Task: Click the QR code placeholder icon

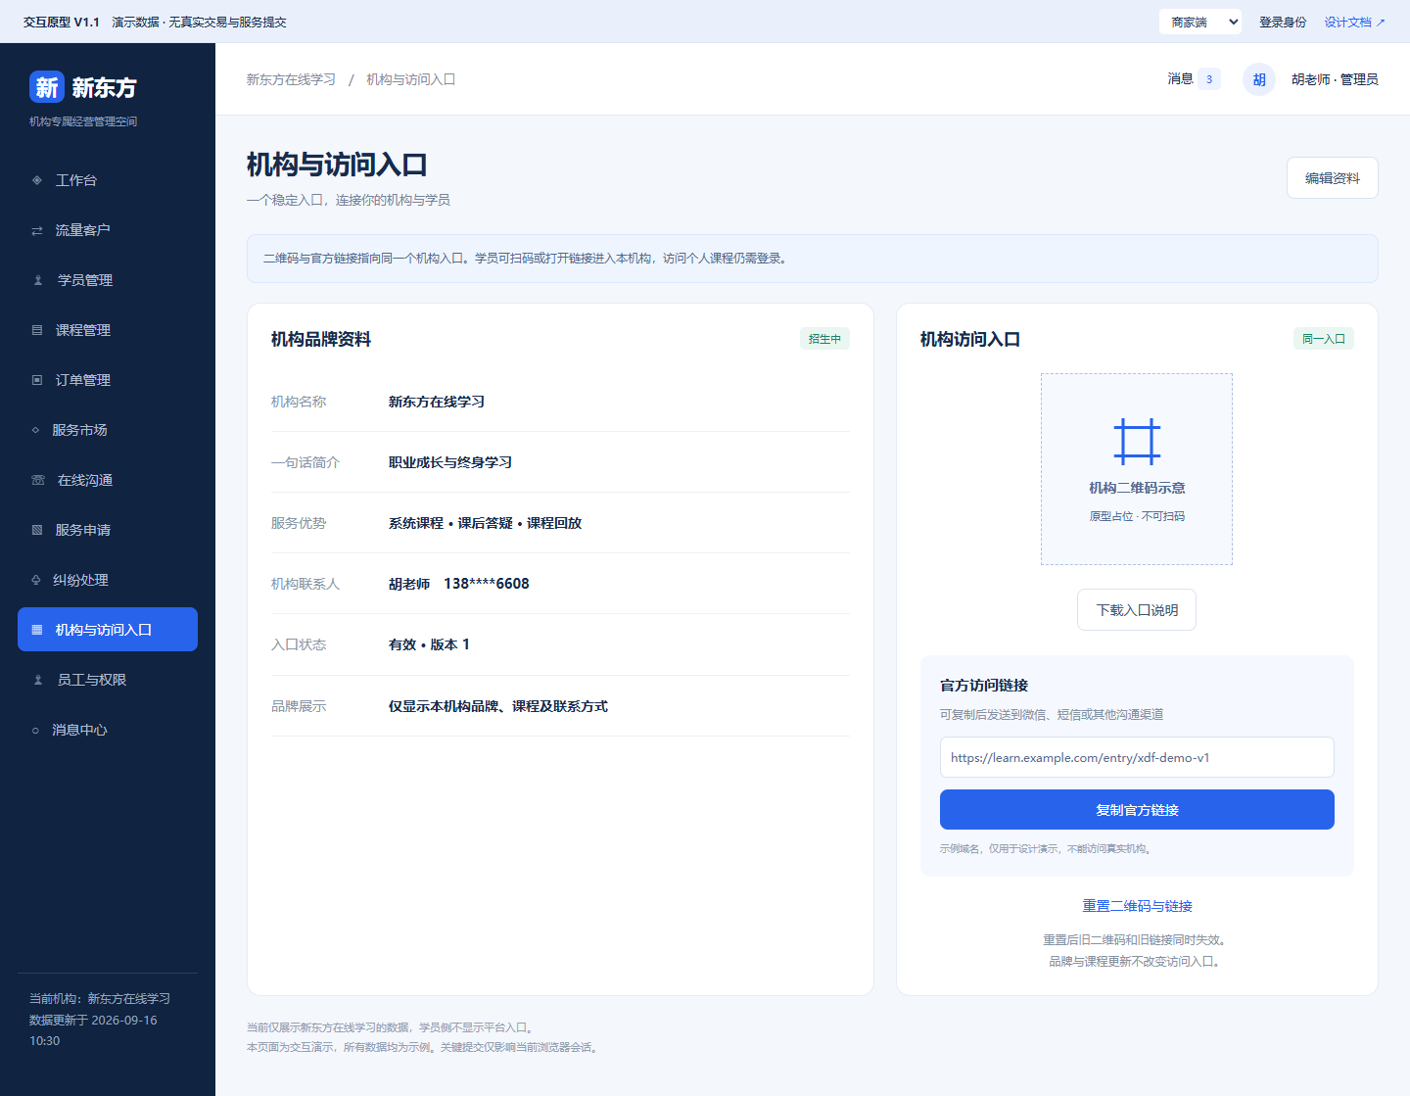Action: (x=1137, y=441)
